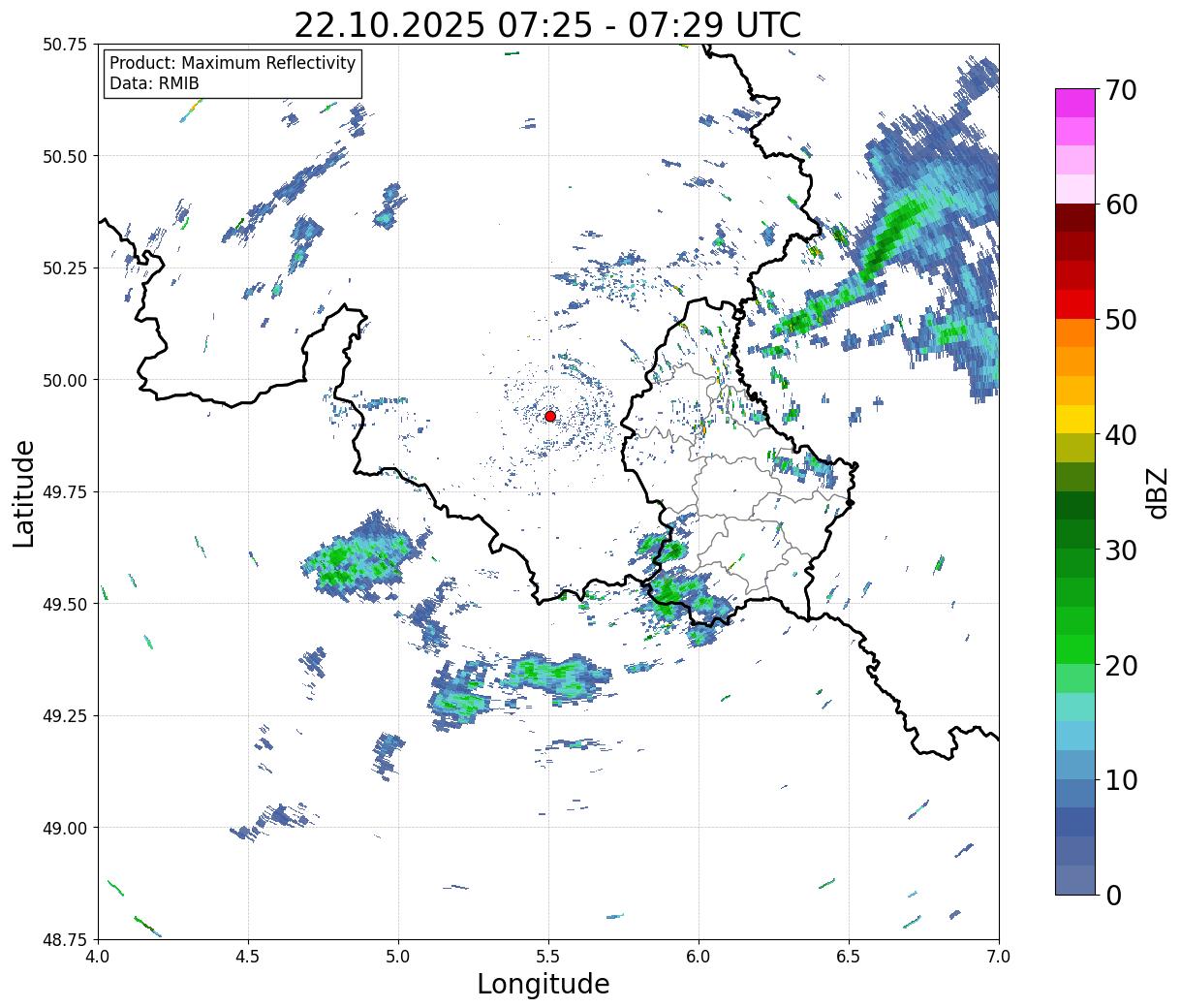Click latitude tick label 49.00
Screen dimensions: 1181x1008
coord(65,828)
